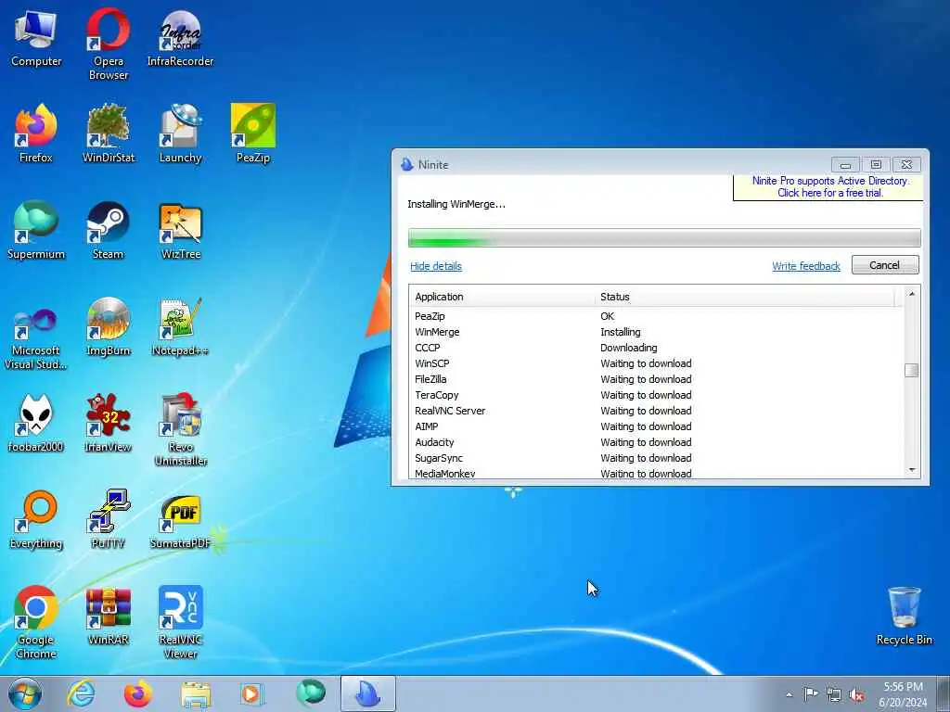This screenshot has height=712, width=950.
Task: Select the Notepad++ desktop icon
Action: coord(181,327)
